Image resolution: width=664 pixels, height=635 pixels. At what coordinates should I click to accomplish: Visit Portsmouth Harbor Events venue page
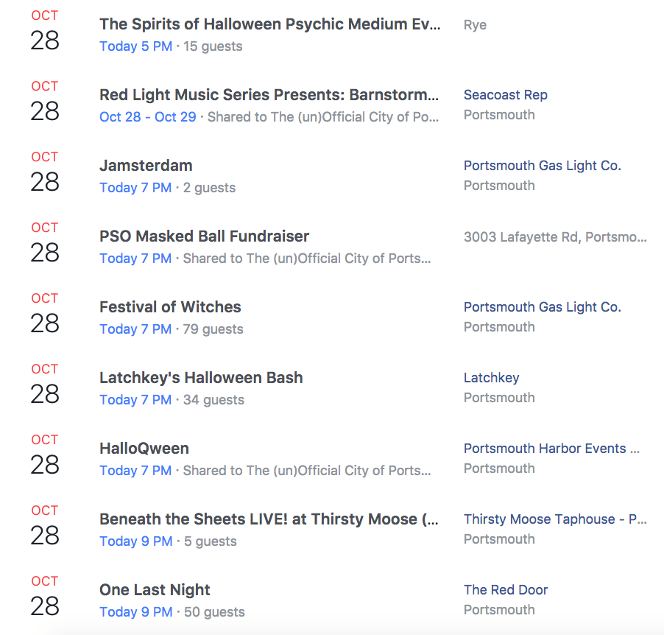tap(551, 449)
